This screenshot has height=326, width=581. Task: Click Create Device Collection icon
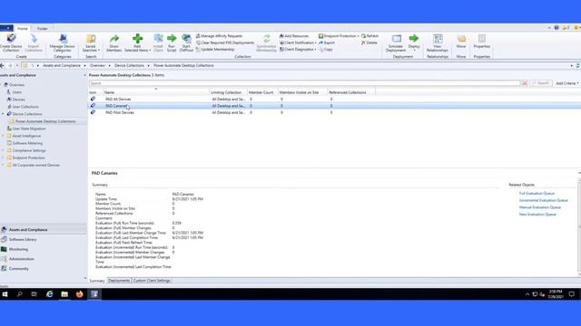11,38
